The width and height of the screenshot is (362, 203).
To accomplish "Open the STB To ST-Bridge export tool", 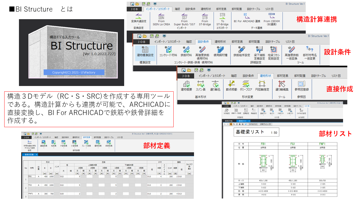I will 223,19.
